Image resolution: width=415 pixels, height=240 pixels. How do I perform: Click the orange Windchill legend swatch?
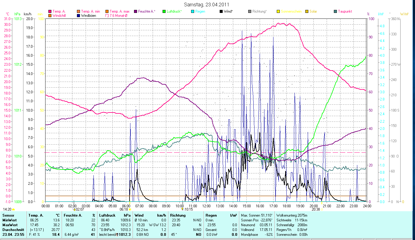(x=50, y=15)
